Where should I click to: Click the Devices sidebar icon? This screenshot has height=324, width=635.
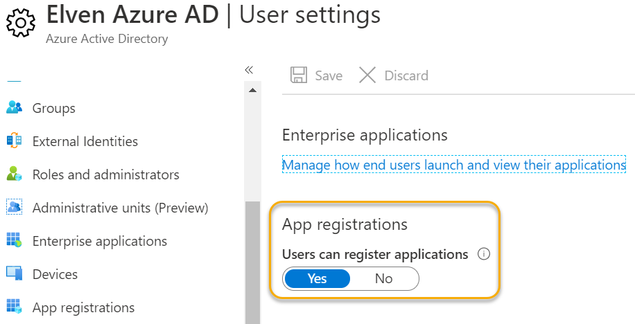(x=14, y=273)
